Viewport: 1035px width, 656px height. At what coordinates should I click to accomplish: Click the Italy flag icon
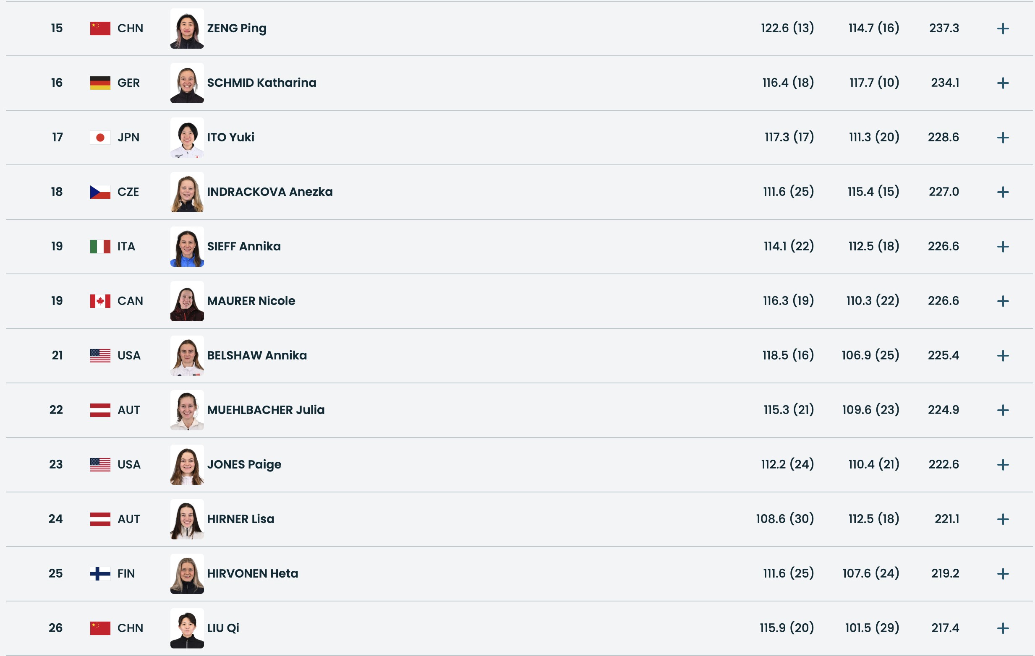[100, 247]
